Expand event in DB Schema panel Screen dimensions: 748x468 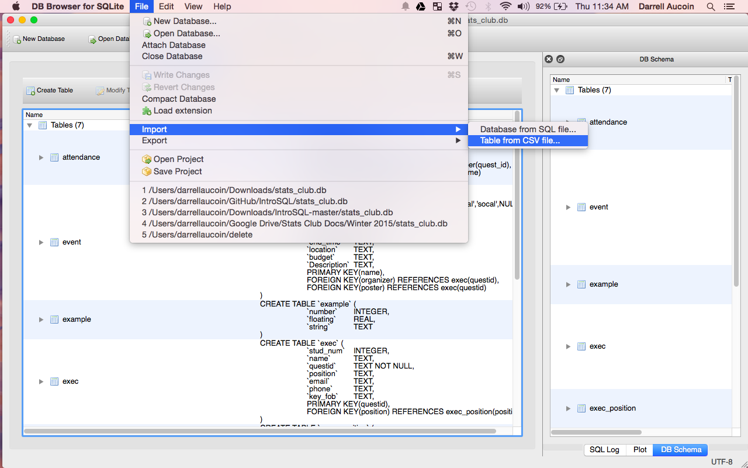(x=568, y=207)
